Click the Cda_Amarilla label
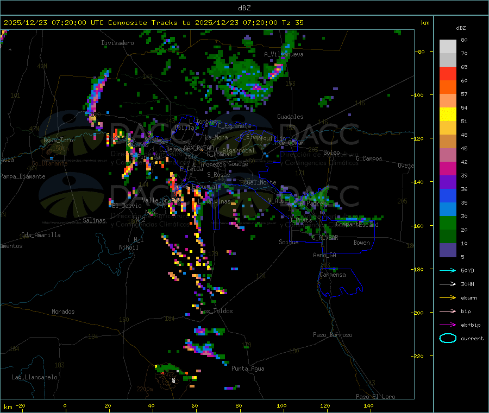This screenshot has height=413, width=489. (41, 235)
